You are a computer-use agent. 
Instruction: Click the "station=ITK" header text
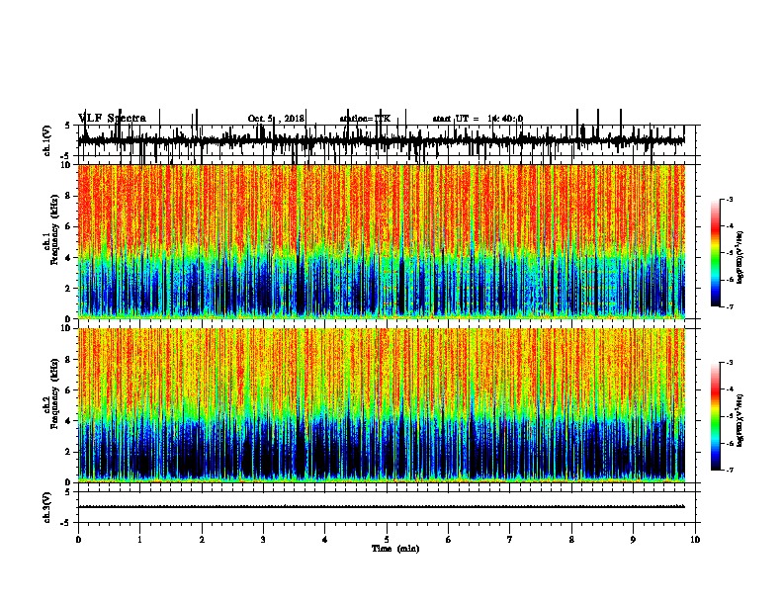point(365,119)
